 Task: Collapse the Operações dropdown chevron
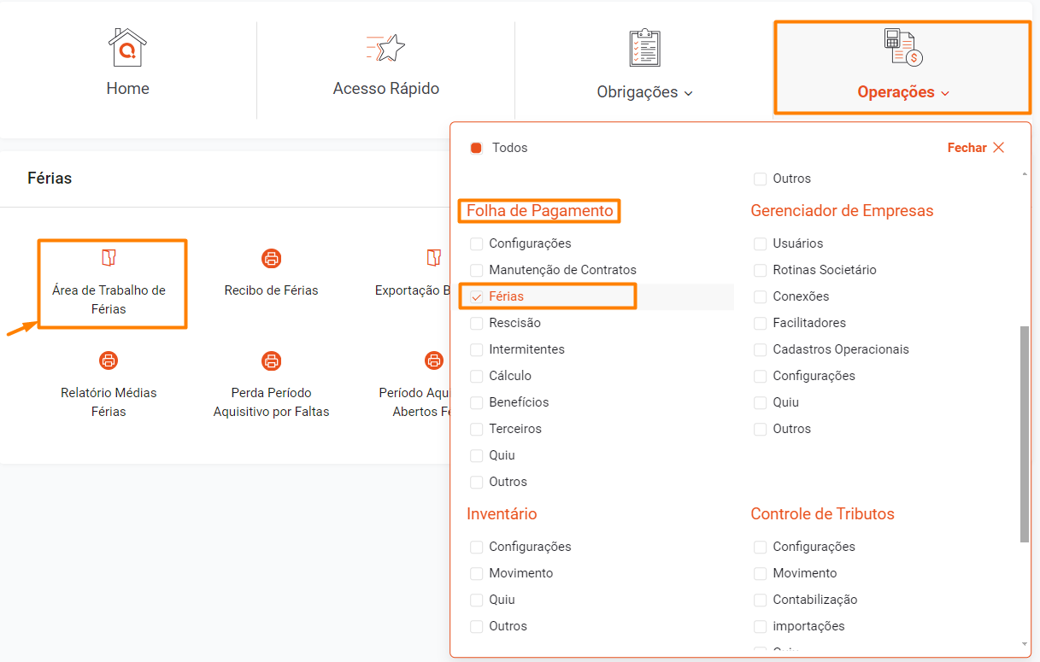[945, 93]
